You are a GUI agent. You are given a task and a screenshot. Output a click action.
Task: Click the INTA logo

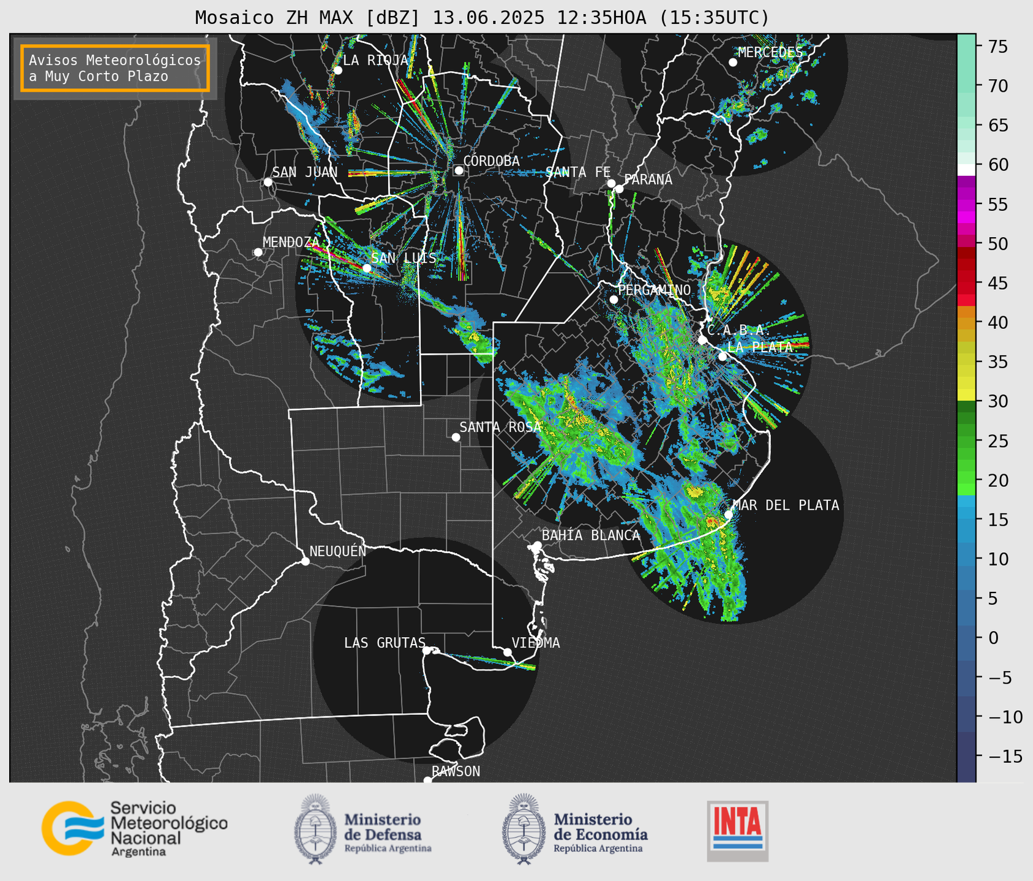click(738, 831)
